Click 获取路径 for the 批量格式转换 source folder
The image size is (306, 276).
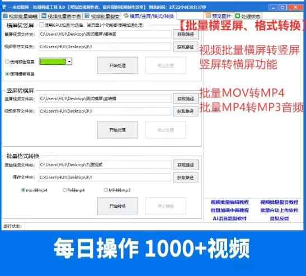[186, 165]
